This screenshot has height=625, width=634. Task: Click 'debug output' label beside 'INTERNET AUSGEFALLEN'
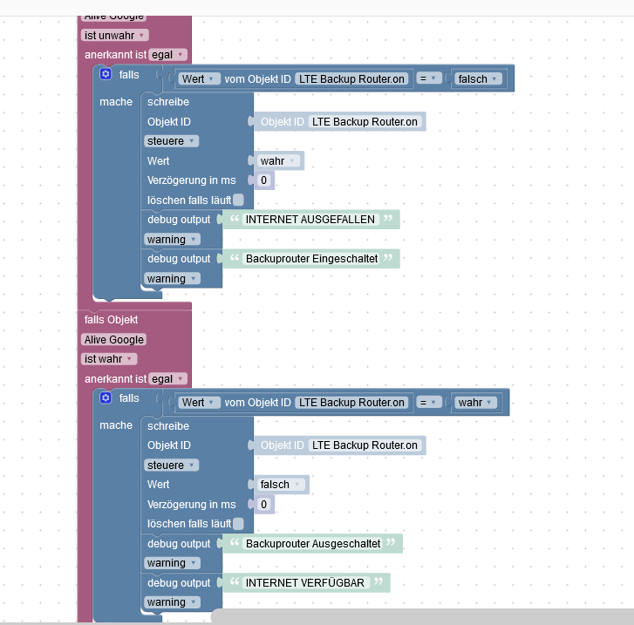pyautogui.click(x=179, y=220)
